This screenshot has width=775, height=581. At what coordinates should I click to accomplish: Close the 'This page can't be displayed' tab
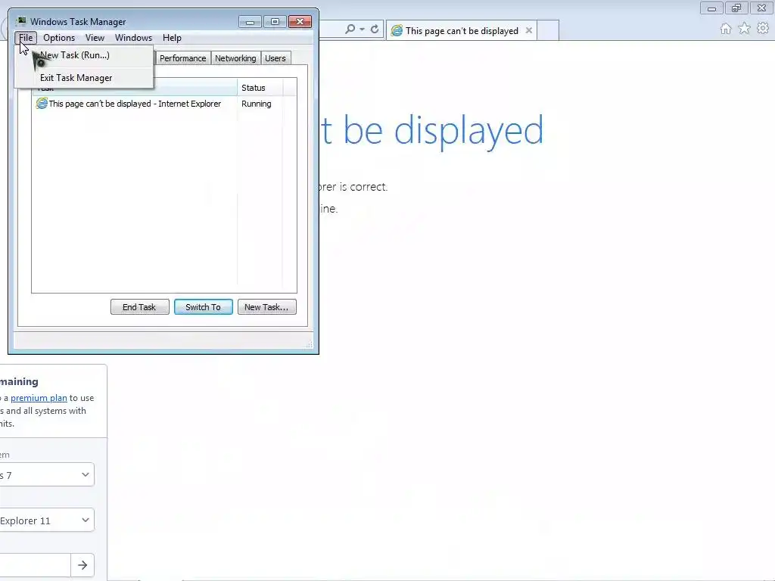click(x=529, y=30)
